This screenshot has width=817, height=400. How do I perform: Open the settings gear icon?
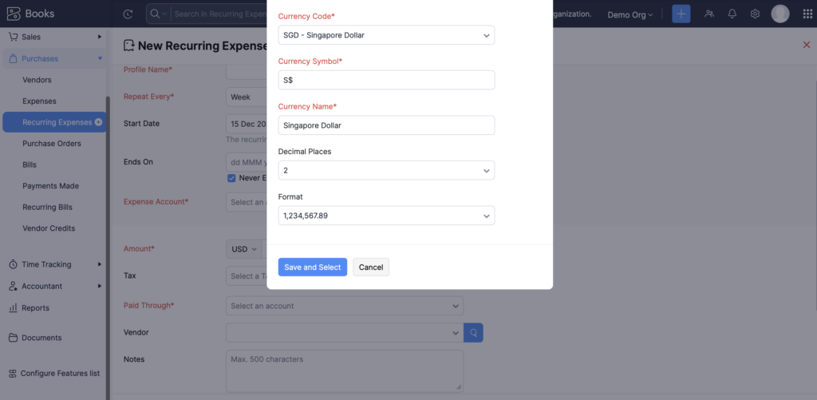click(x=755, y=14)
